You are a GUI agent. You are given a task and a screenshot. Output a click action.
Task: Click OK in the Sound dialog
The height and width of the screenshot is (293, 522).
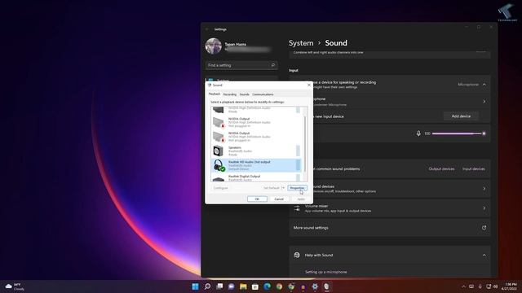(257, 199)
